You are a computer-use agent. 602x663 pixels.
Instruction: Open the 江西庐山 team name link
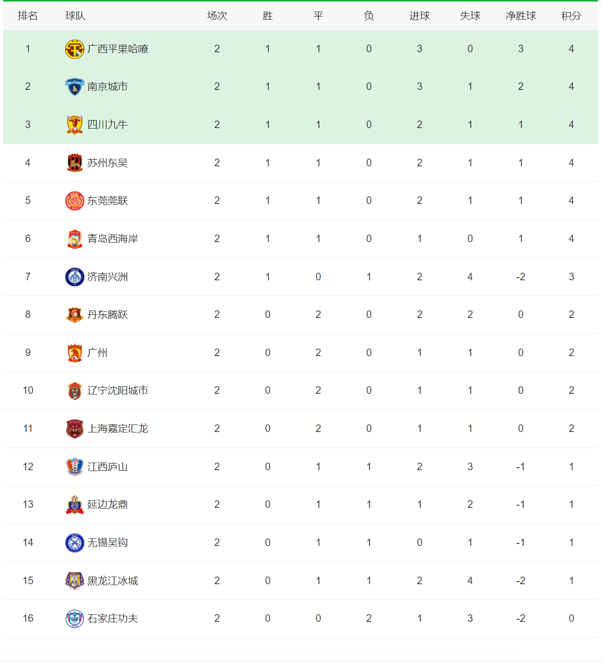(107, 467)
